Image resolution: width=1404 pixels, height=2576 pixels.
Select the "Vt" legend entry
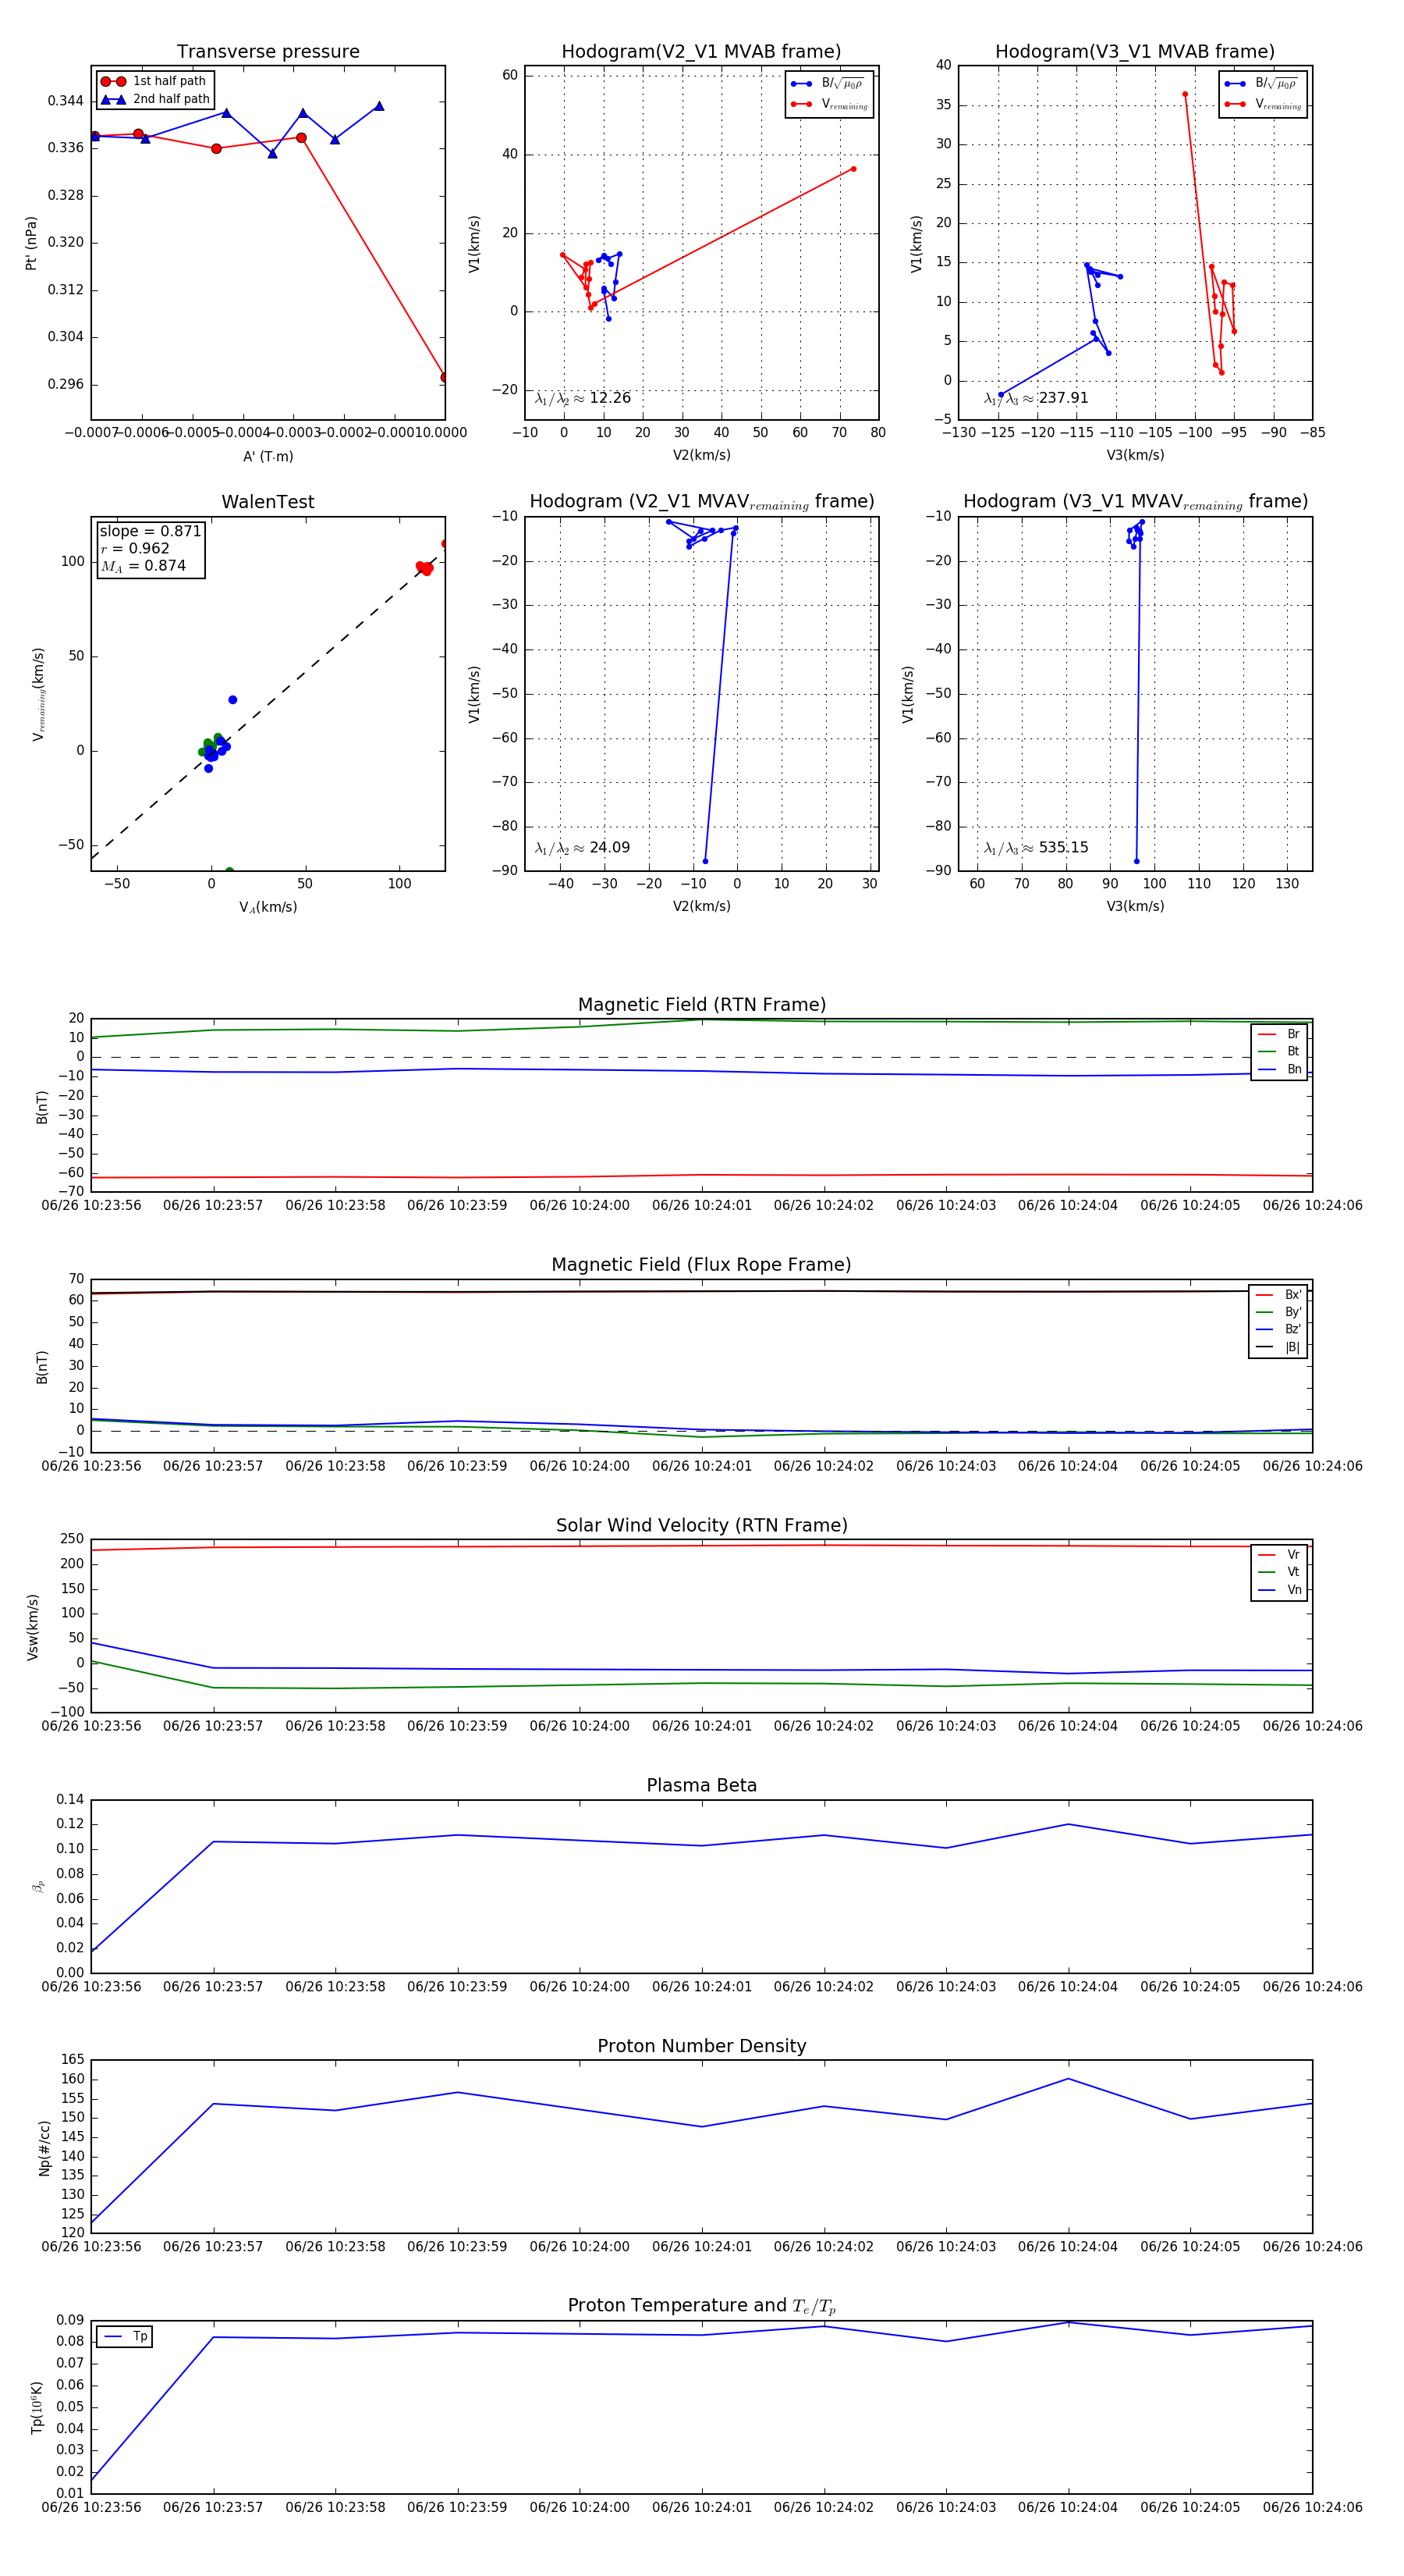1279,1572
